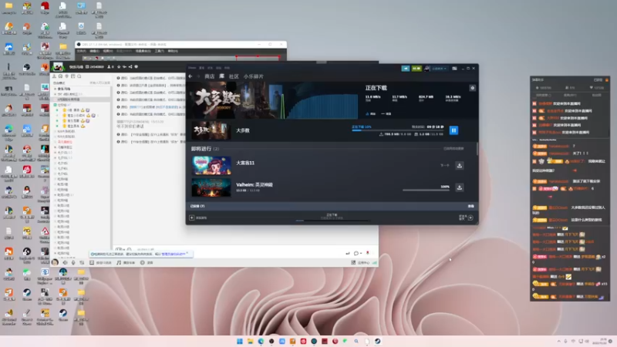Click the 即将进行 section header
The width and height of the screenshot is (617, 347).
point(205,149)
